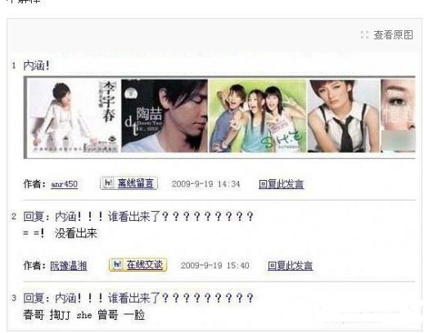
Task: Open the partial face close-up album cover
Action: pyautogui.click(x=398, y=116)
